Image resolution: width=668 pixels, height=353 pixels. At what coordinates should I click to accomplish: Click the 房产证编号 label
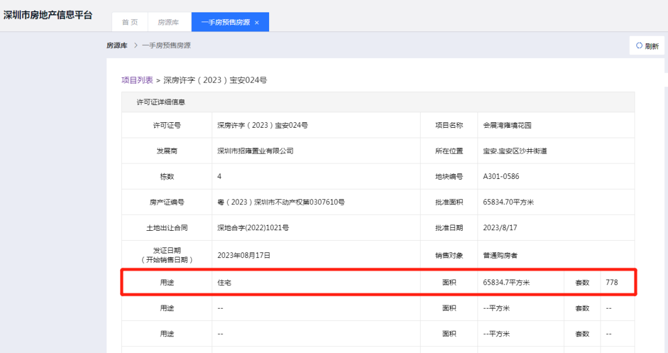click(167, 202)
